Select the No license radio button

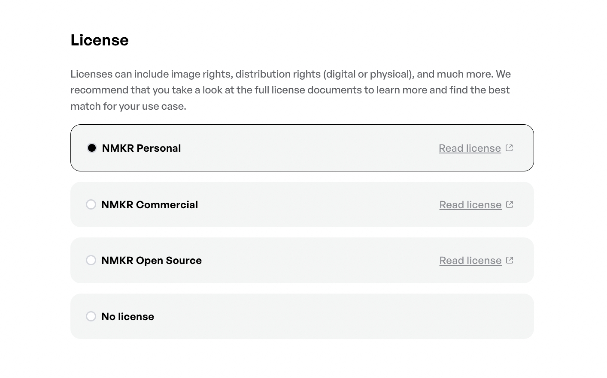pos(91,316)
